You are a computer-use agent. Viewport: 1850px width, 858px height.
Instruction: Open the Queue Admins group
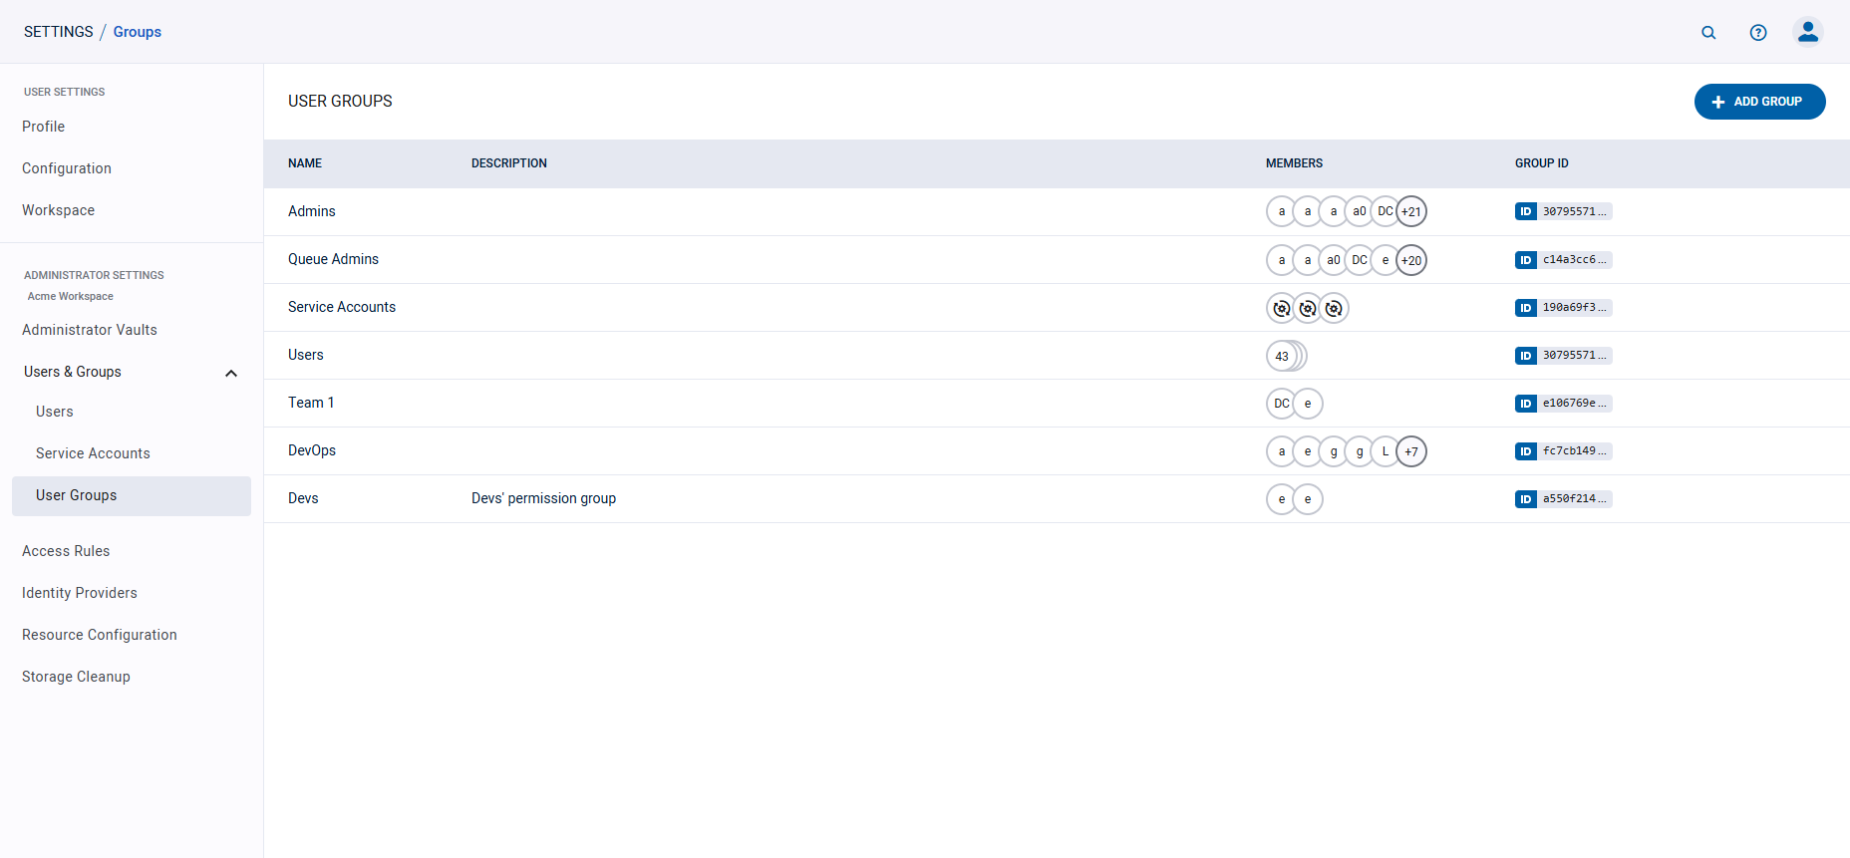[x=333, y=259]
